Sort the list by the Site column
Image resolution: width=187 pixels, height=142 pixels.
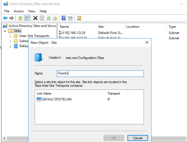point(110,27)
